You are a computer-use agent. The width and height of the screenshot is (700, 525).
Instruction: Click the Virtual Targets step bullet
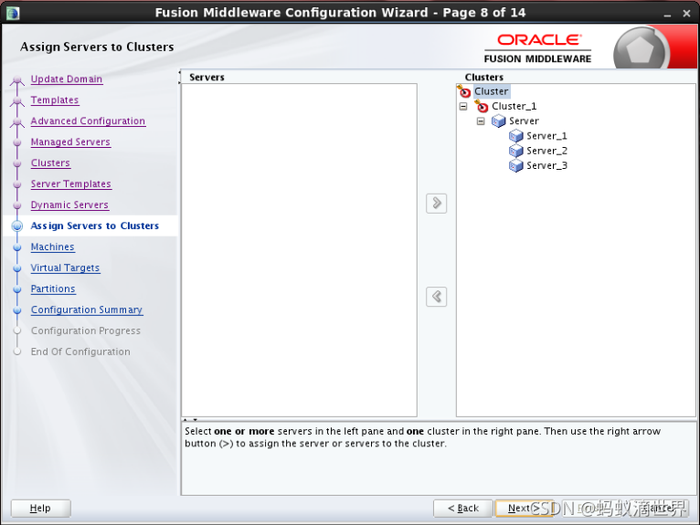tap(17, 268)
